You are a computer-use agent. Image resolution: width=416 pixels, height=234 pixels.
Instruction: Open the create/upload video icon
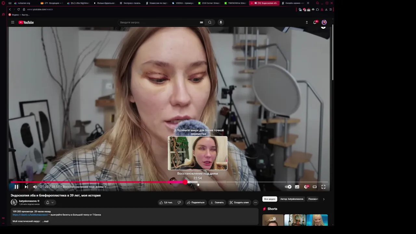click(306, 22)
